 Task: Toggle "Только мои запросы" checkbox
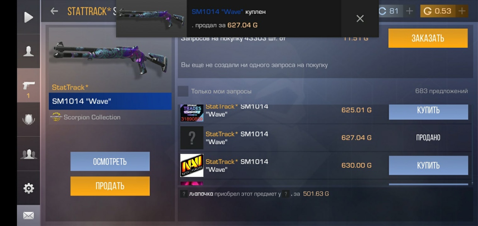[x=183, y=91]
